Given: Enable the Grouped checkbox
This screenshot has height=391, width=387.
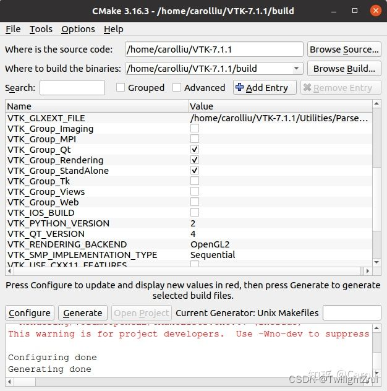Looking at the screenshot, I should click(x=121, y=87).
